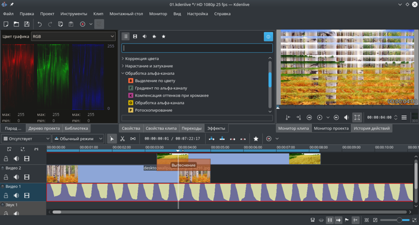Open the Монтажный стол menu

[127, 13]
